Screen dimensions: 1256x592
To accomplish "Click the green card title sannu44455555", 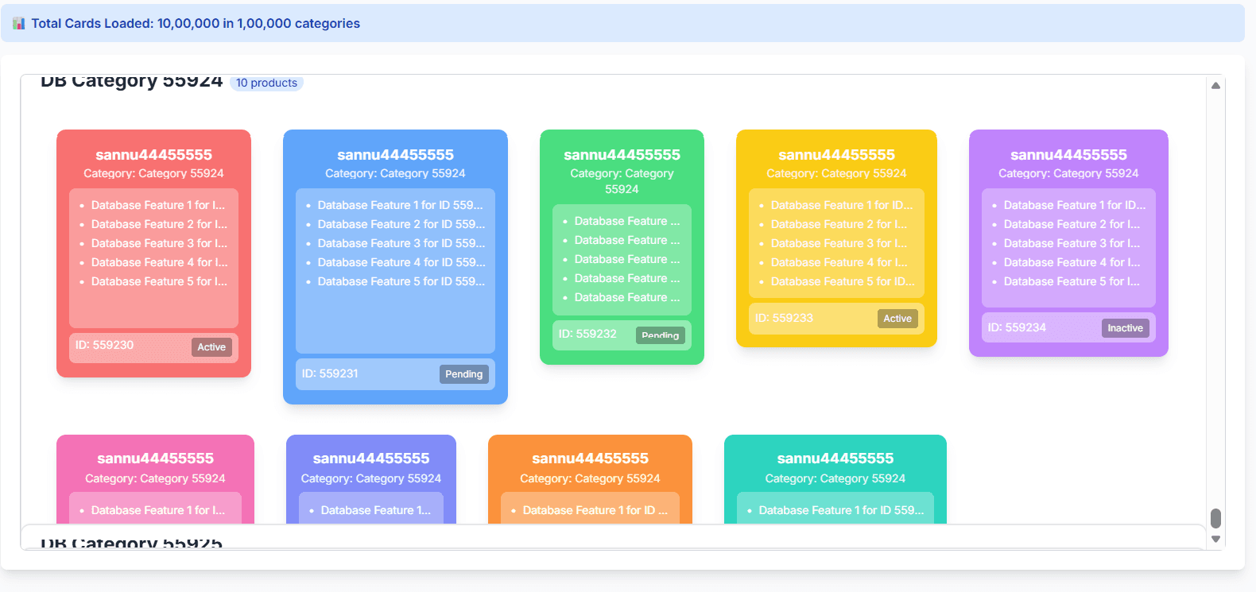I will pyautogui.click(x=622, y=155).
